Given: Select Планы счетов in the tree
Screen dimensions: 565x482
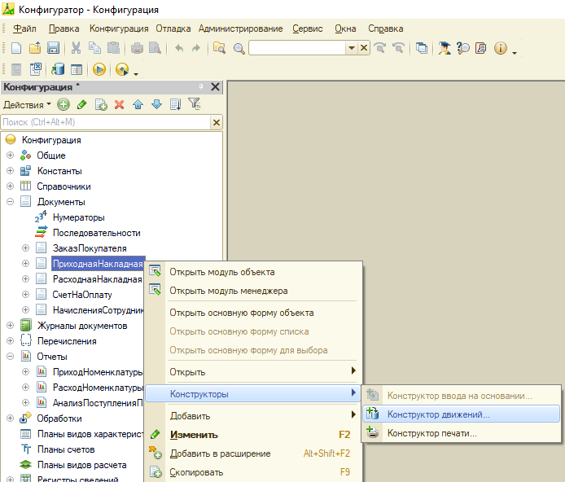Looking at the screenshot, I should (66, 449).
